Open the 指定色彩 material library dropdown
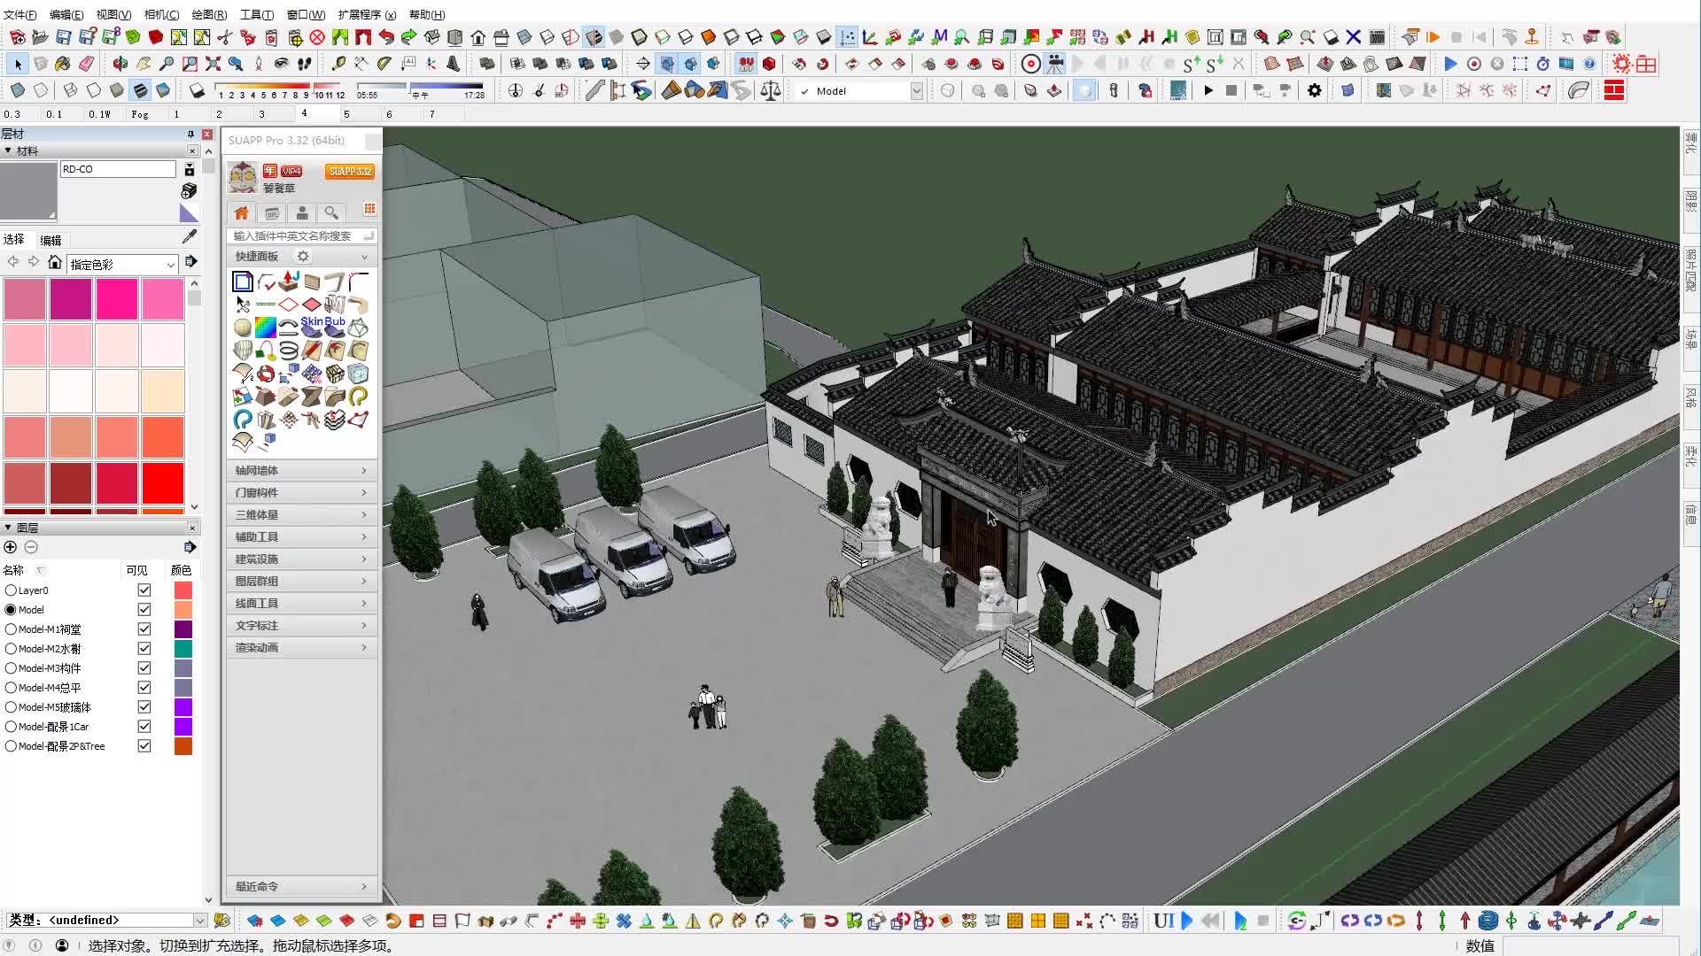Image resolution: width=1701 pixels, height=956 pixels. (170, 265)
